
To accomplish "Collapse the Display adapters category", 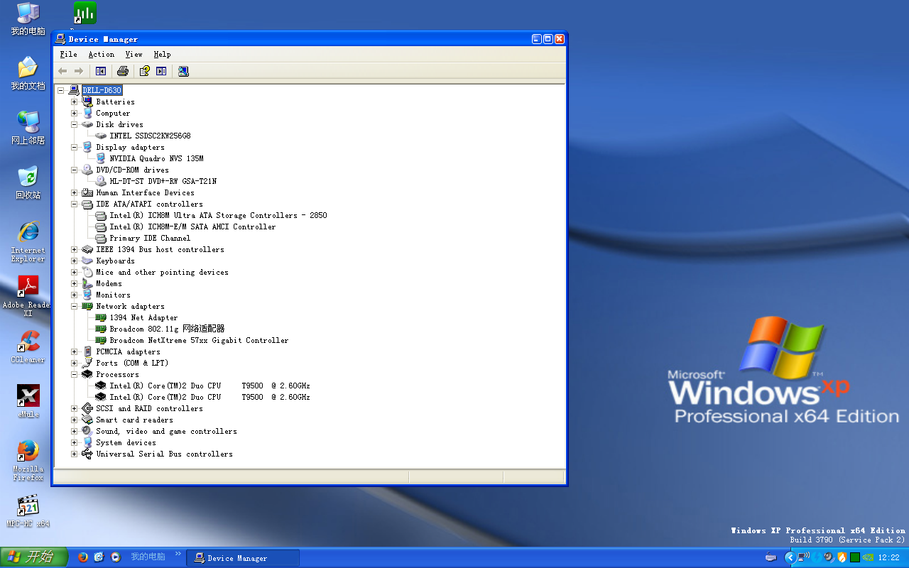I will coord(74,147).
